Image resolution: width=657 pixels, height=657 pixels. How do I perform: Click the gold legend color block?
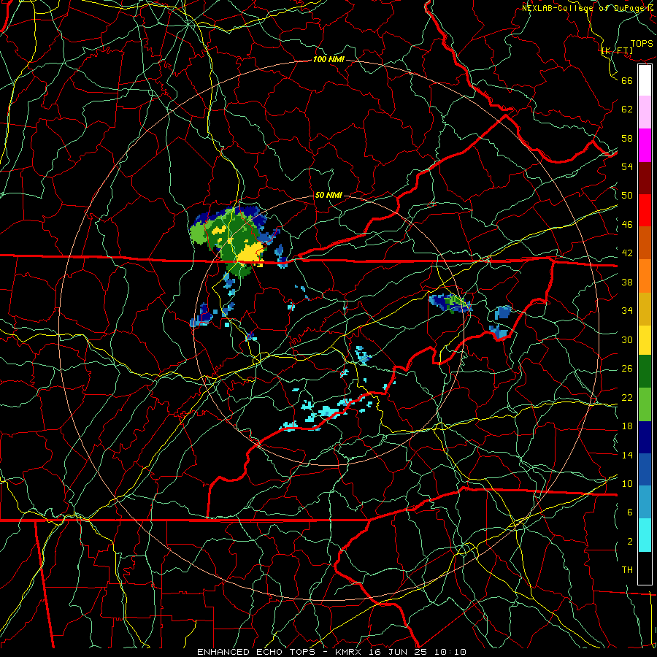(645, 309)
